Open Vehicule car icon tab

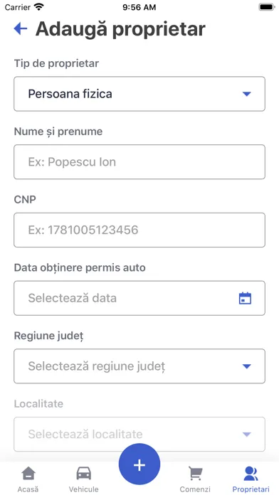[84, 474]
